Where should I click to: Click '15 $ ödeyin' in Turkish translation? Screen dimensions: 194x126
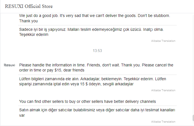[x=90, y=84]
